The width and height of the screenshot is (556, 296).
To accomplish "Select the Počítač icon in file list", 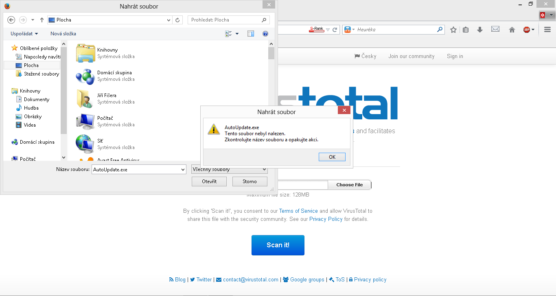I will click(x=85, y=121).
